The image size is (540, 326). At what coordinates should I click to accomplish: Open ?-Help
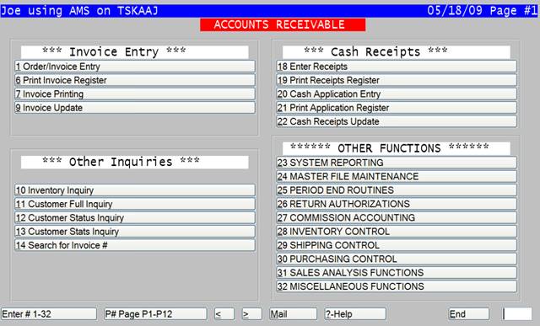[355, 314]
